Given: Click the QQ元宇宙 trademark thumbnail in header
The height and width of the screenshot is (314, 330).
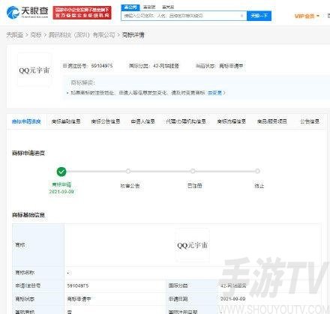Looking at the screenshot, I should coord(34,70).
